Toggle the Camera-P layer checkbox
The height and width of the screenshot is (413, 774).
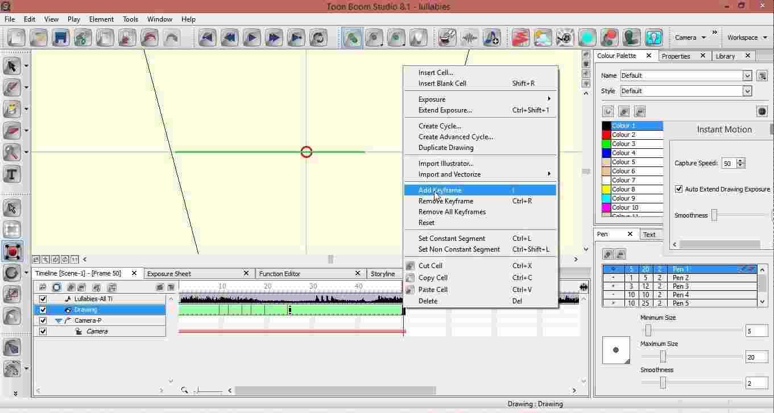[x=43, y=320]
